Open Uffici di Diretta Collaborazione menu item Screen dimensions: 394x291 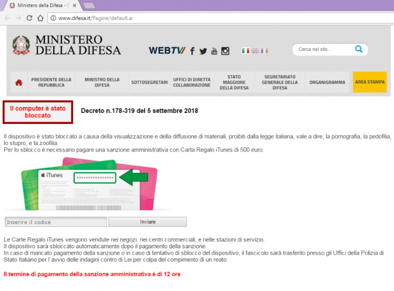click(x=192, y=82)
